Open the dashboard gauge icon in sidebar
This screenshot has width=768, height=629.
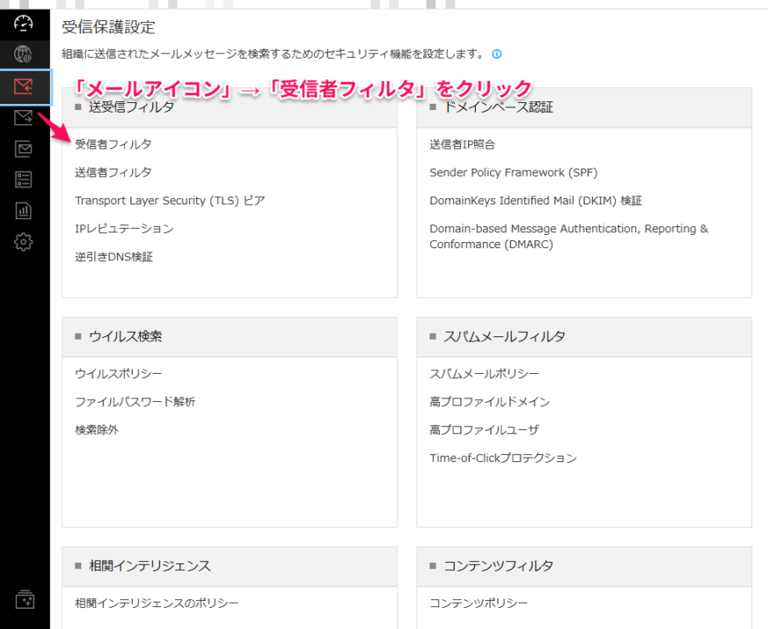pyautogui.click(x=24, y=23)
